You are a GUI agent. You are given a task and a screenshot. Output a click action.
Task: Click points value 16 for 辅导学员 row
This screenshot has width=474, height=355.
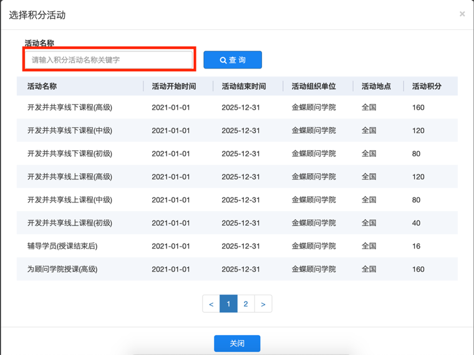coord(416,246)
